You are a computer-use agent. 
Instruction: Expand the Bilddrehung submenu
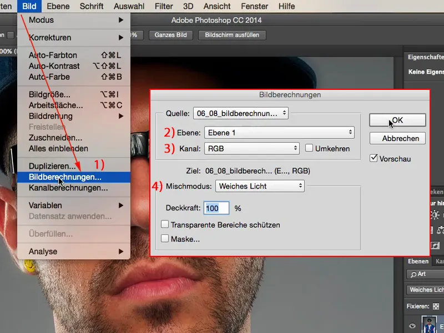click(x=74, y=116)
